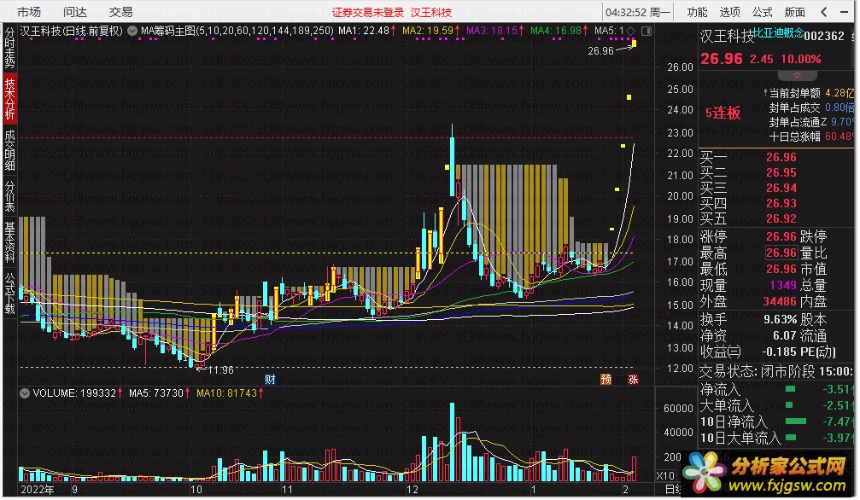This screenshot has height=500, width=860.
Task: Click the 收益 value -0.185
Action: tap(779, 352)
